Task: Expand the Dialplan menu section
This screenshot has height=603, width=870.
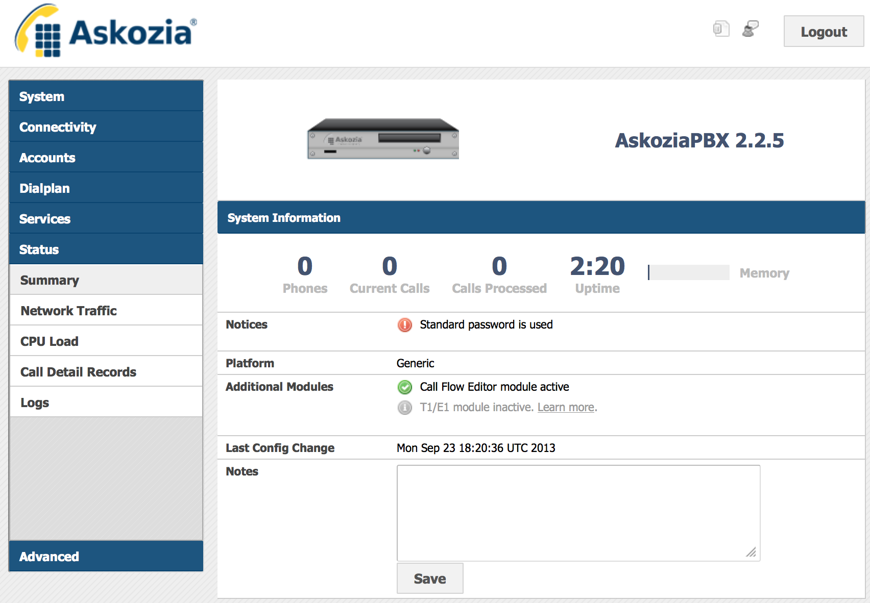Action: tap(106, 188)
